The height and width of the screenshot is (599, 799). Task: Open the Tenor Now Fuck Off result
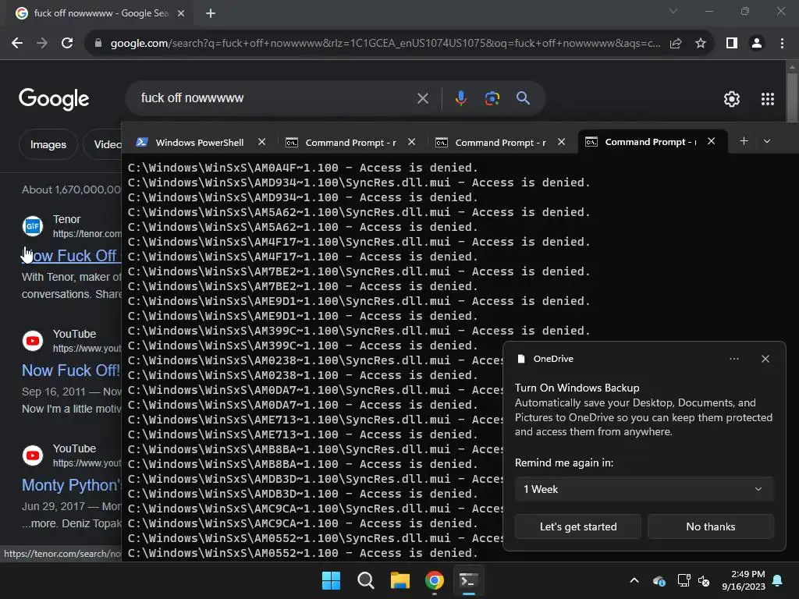pos(71,256)
